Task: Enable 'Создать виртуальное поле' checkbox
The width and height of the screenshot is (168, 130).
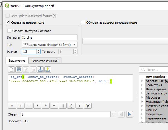Action: point(9,31)
